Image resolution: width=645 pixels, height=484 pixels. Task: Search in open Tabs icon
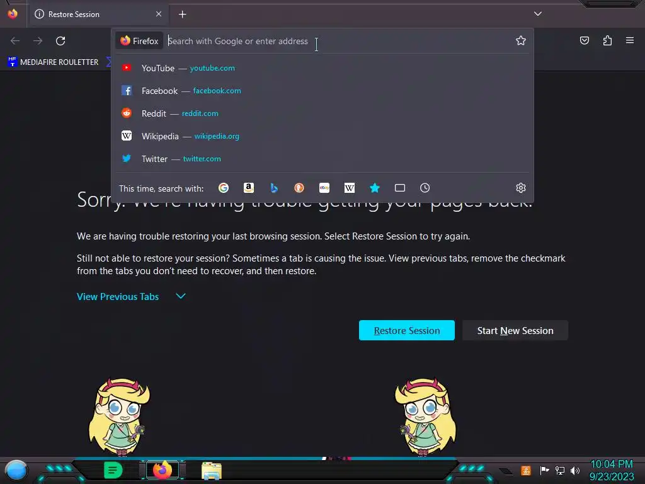coord(400,188)
